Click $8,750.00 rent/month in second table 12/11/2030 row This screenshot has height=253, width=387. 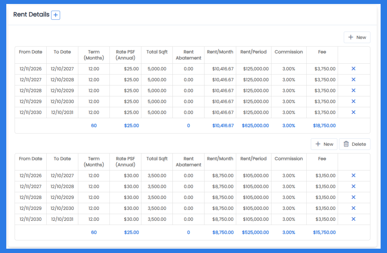tap(223, 219)
